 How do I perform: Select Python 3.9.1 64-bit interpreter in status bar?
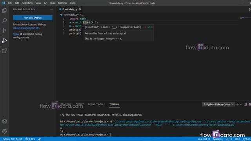(12, 139)
